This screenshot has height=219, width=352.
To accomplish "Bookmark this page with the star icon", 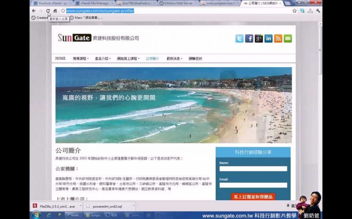I will [x=294, y=11].
